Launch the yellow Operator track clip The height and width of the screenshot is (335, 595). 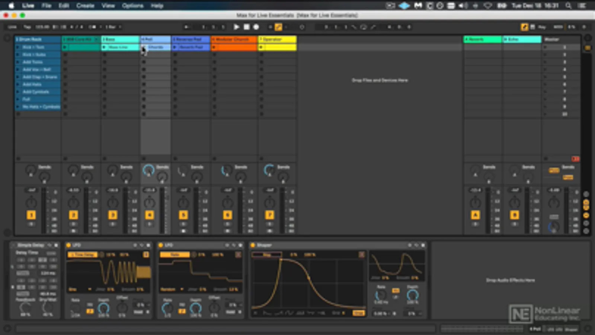[x=261, y=47]
